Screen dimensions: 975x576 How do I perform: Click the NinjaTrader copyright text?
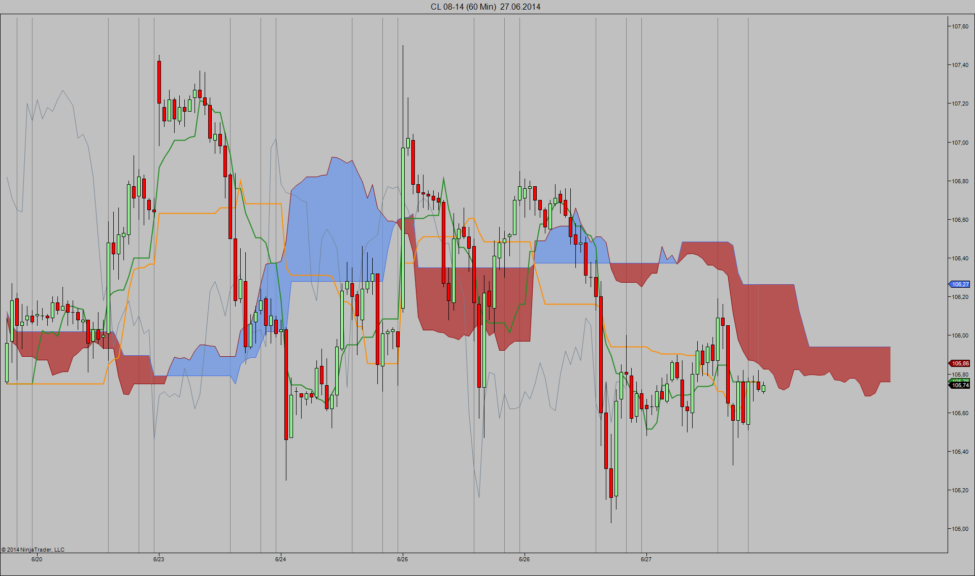coord(33,550)
